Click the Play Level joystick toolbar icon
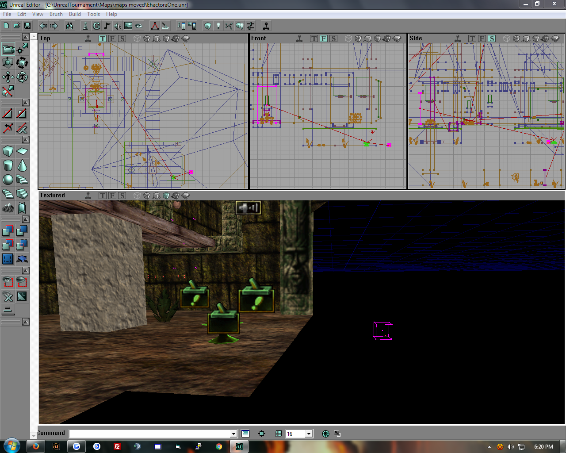This screenshot has height=453, width=566. pyautogui.click(x=266, y=26)
